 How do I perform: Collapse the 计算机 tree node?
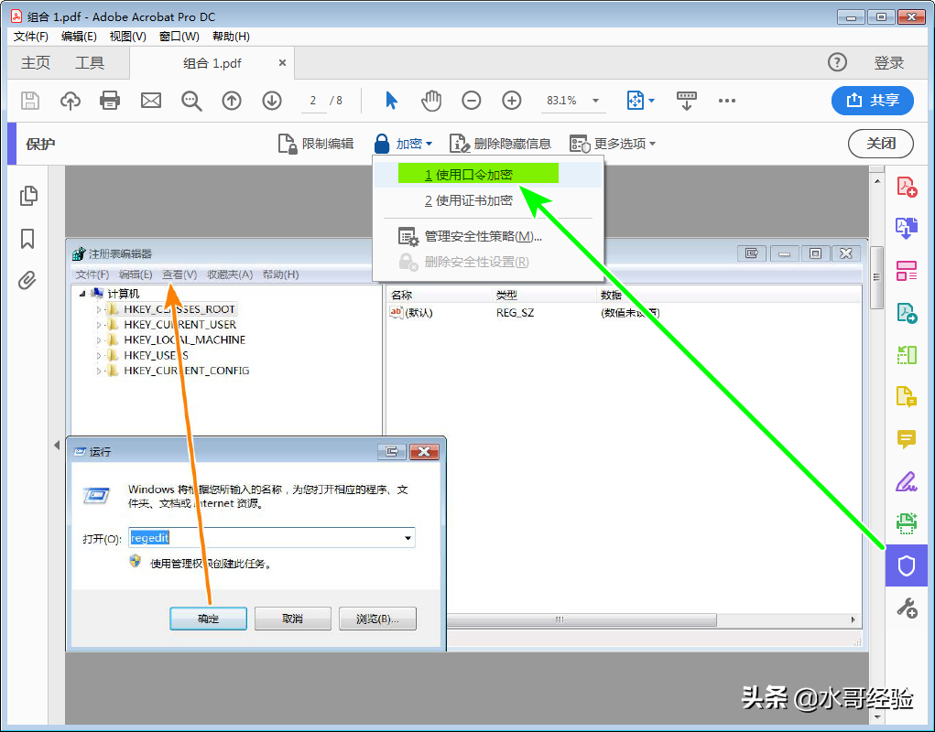point(82,294)
